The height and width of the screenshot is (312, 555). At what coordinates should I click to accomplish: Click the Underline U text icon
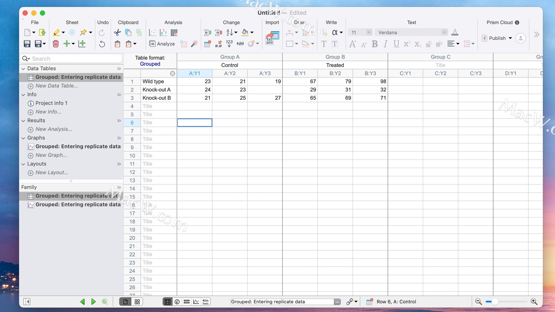click(x=396, y=44)
